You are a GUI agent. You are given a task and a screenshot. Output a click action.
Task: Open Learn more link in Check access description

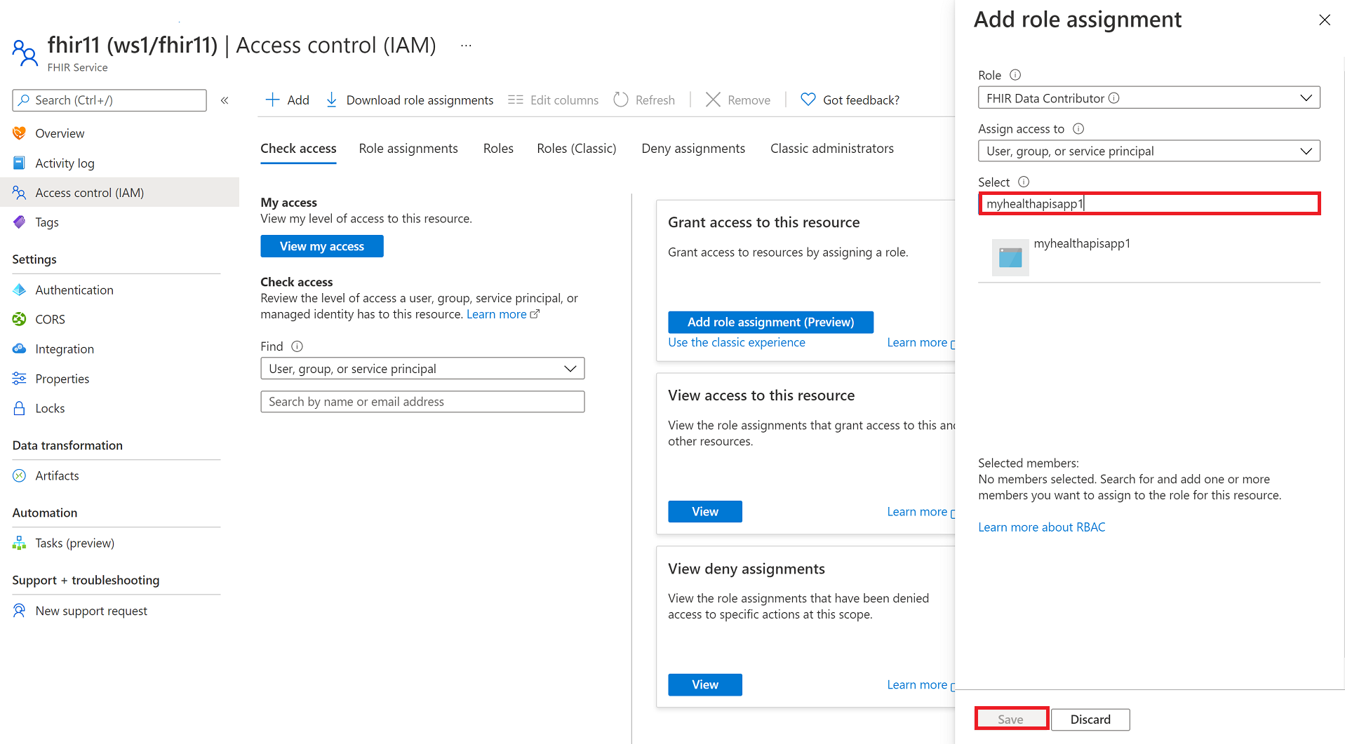503,314
